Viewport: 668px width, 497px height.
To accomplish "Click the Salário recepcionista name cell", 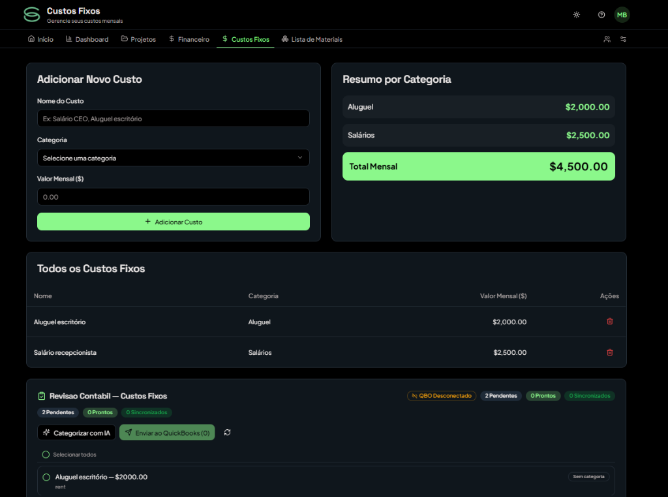I will tap(65, 353).
